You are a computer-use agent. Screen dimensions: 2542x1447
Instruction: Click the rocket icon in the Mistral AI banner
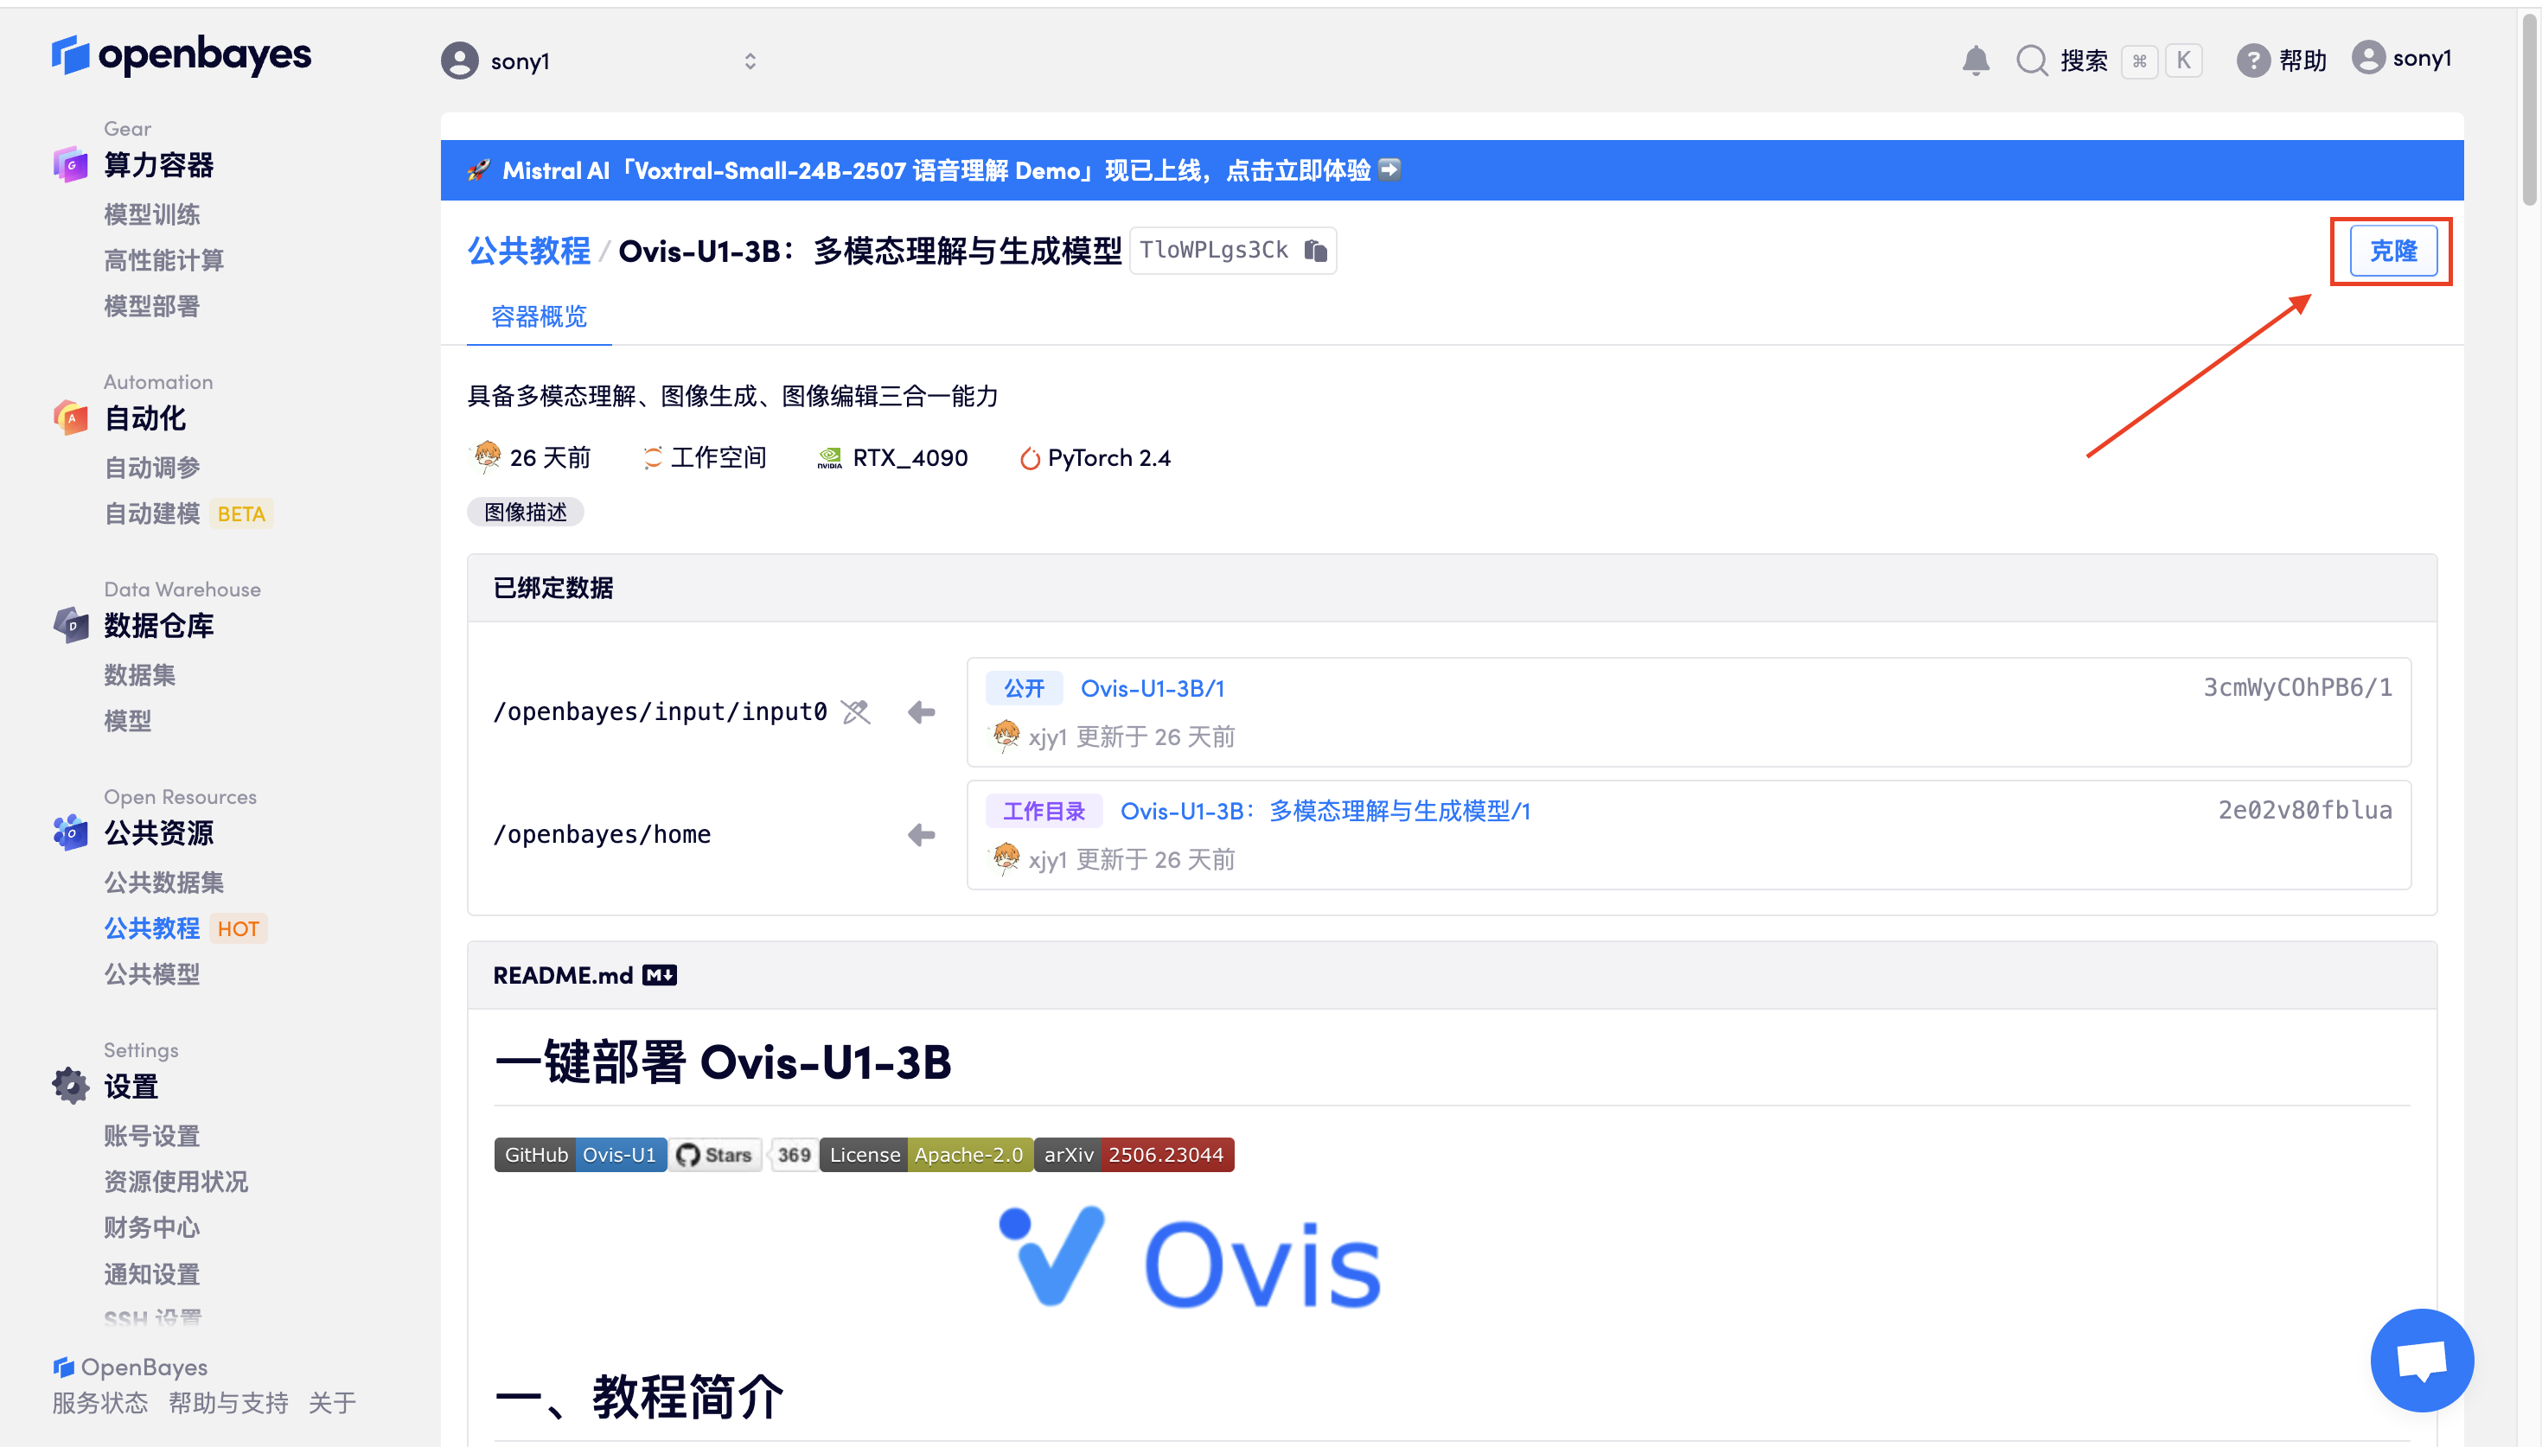tap(479, 170)
